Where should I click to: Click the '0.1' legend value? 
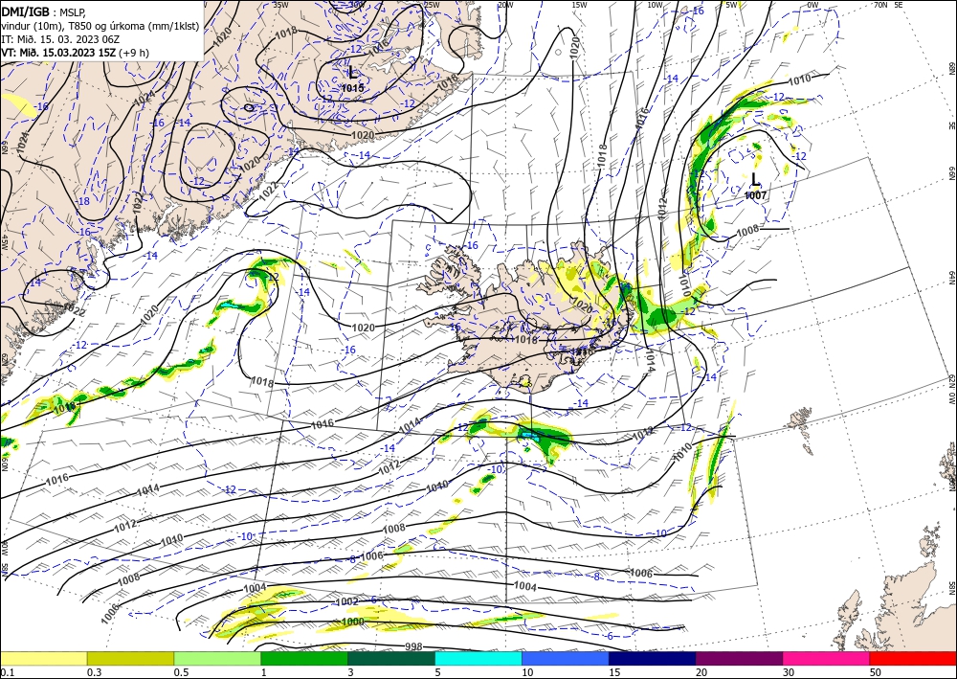click(6, 672)
